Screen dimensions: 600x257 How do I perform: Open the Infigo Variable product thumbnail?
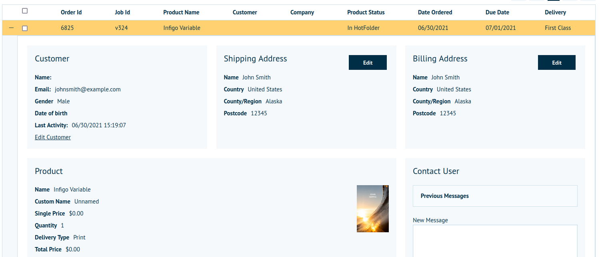[x=372, y=208]
